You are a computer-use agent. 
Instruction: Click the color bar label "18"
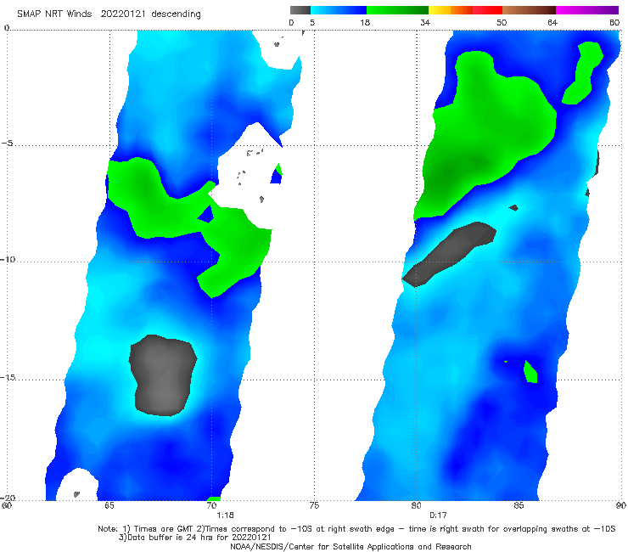click(x=365, y=23)
